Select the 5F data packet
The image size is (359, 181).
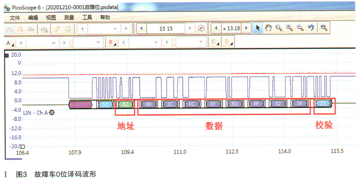[299, 104]
